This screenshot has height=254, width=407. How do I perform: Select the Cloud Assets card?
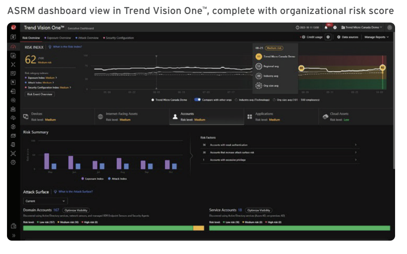(x=356, y=117)
